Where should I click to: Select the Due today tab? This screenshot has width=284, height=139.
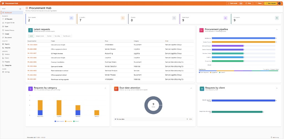click(57, 36)
